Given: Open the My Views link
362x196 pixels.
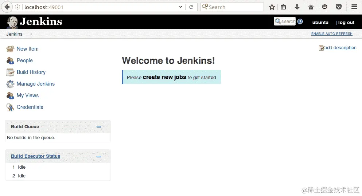Looking at the screenshot, I should click(28, 95).
